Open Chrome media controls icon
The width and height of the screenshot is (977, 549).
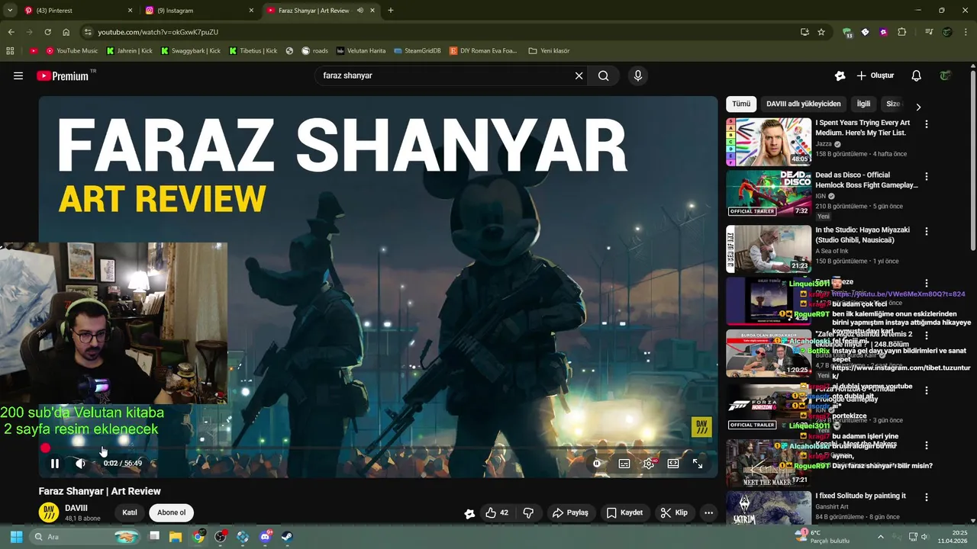[x=929, y=32]
